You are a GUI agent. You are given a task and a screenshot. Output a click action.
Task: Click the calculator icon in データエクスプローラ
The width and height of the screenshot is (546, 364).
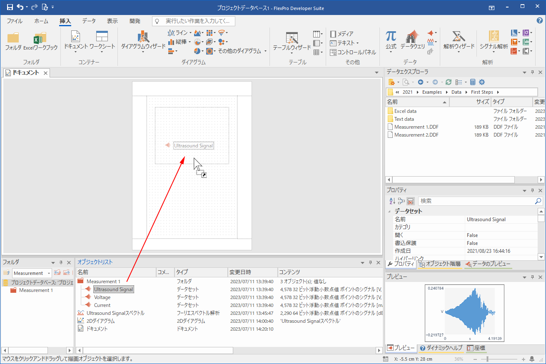tap(473, 82)
